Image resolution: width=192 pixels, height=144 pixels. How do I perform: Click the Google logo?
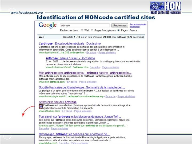pos(48,25)
